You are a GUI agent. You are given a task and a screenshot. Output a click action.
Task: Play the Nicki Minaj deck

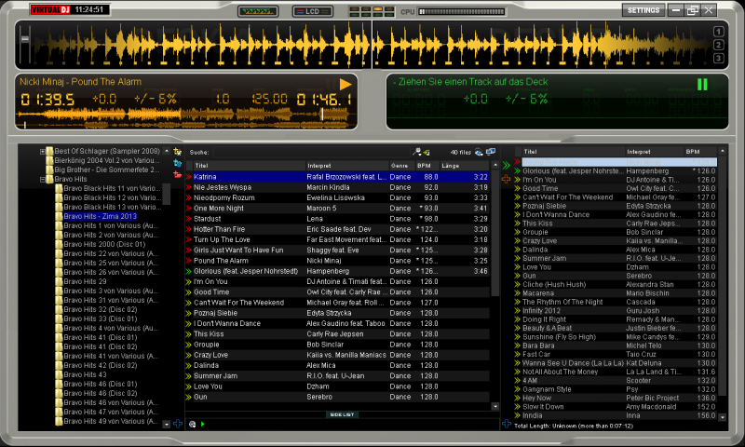[345, 84]
